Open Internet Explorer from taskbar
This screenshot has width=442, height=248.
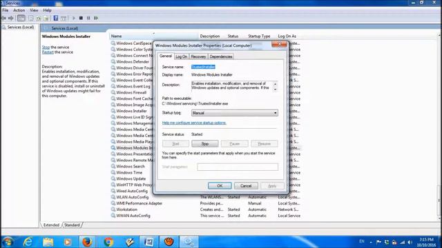tap(28, 242)
